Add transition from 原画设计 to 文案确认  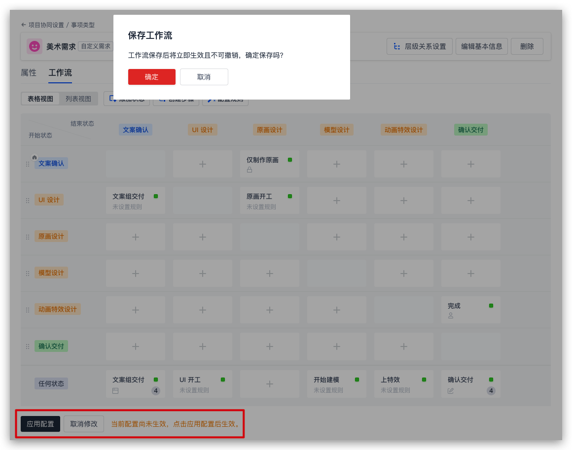[135, 237]
